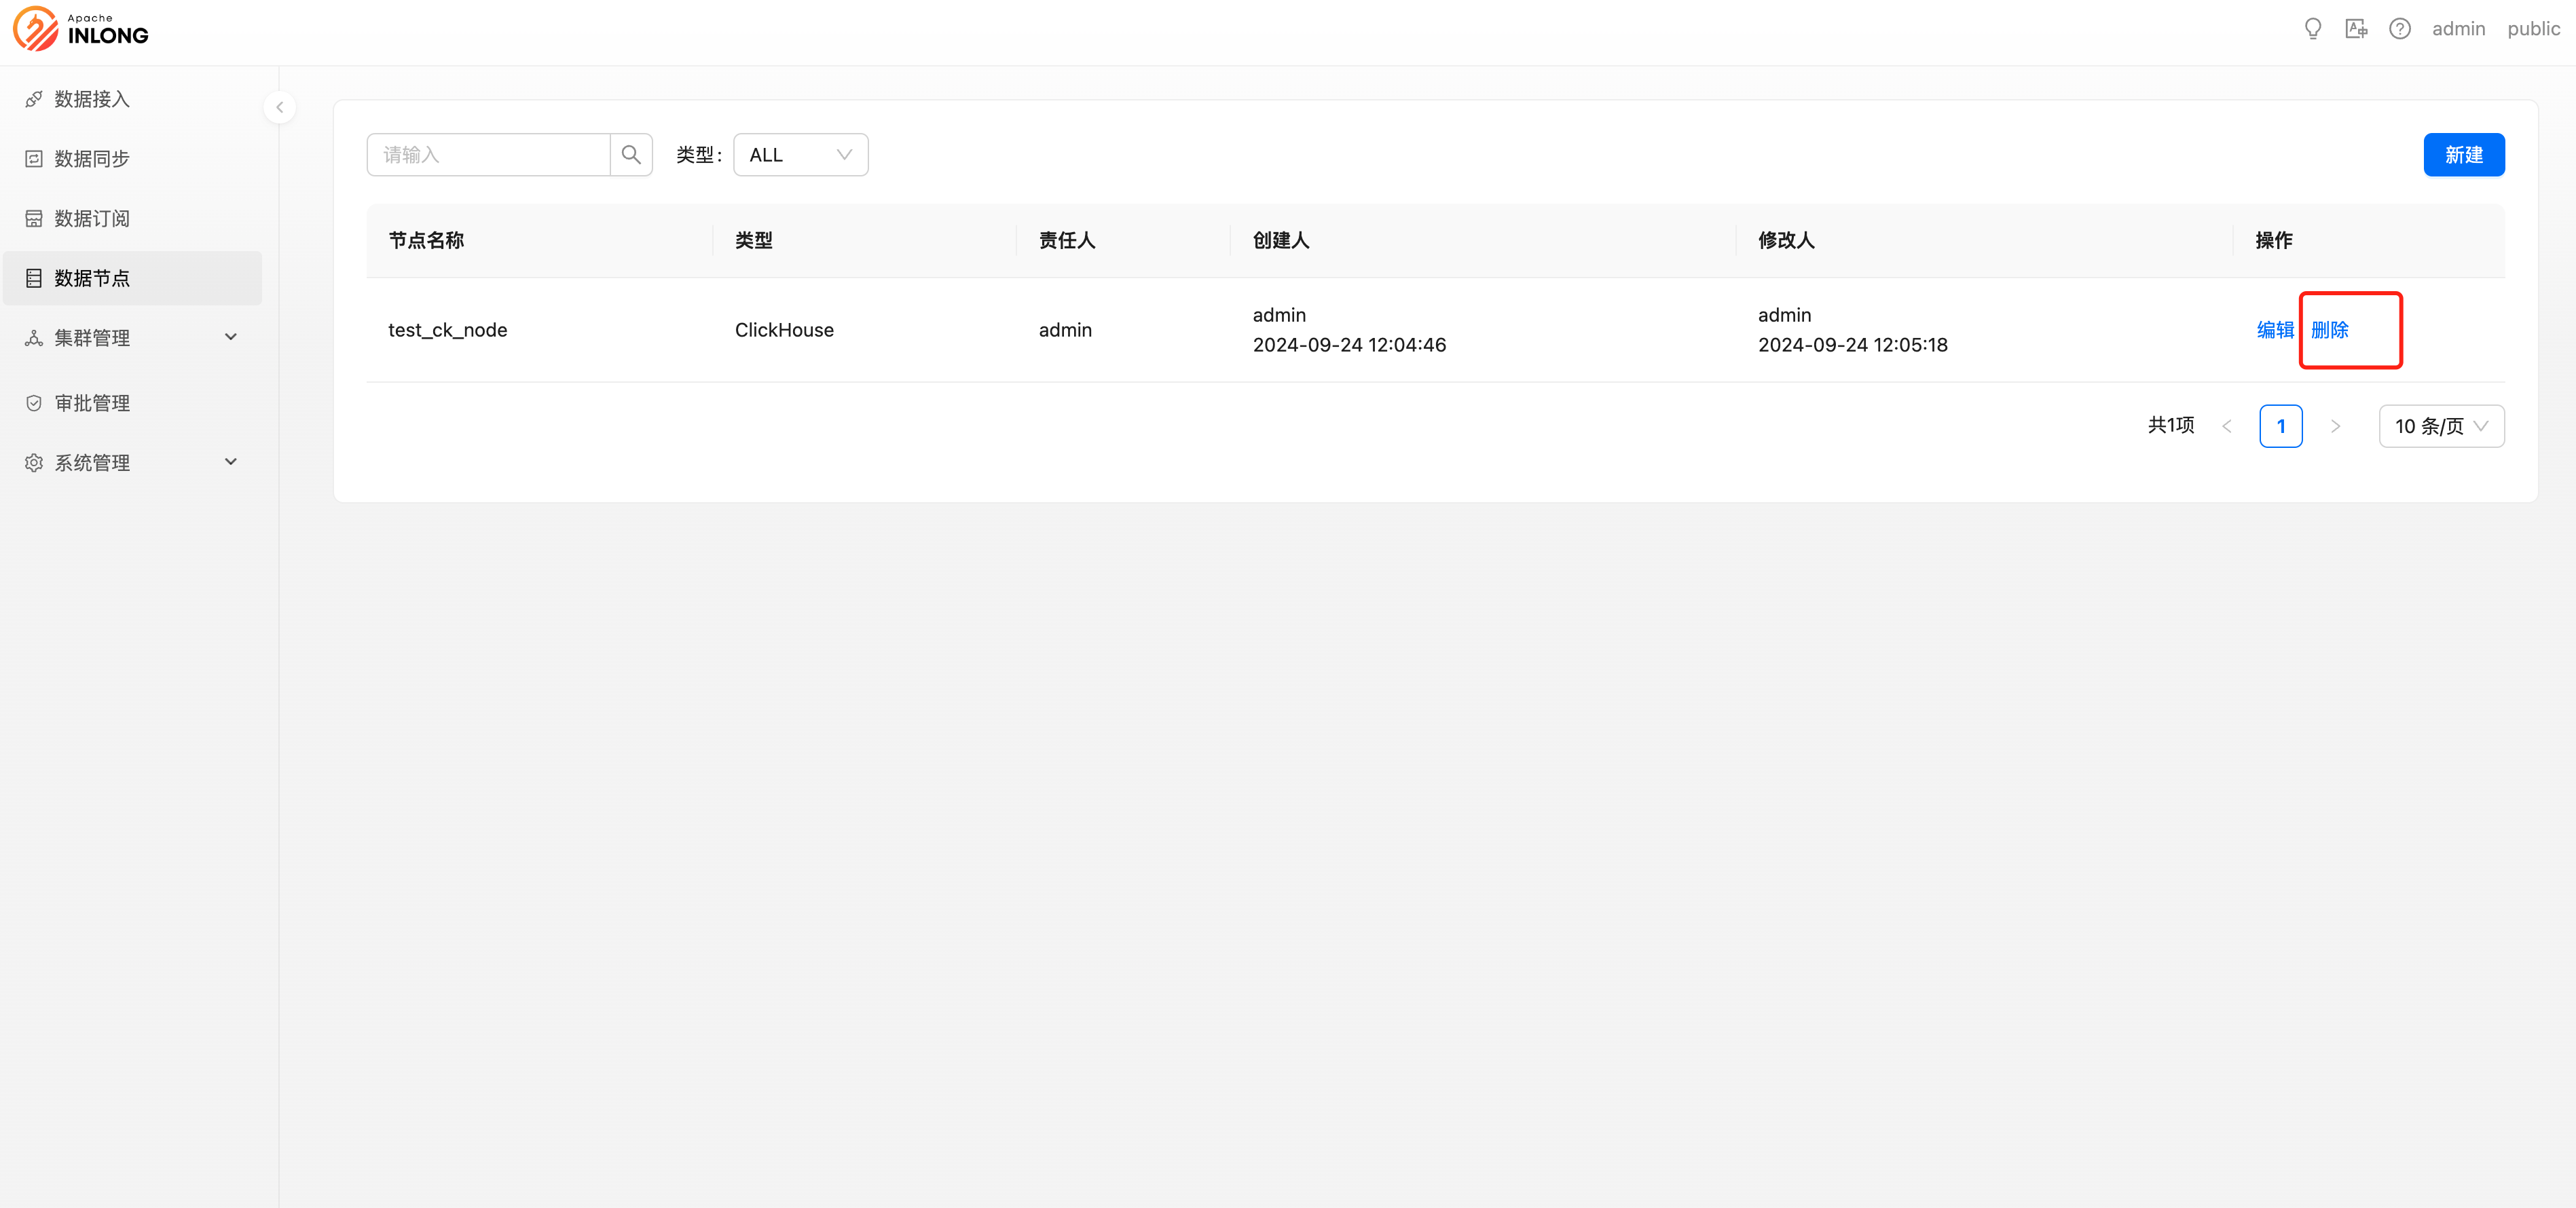
Task: Open the 类型 ALL dropdown
Action: [x=800, y=154]
